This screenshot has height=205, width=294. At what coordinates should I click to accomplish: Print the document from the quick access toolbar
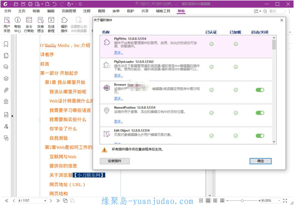(30, 4)
